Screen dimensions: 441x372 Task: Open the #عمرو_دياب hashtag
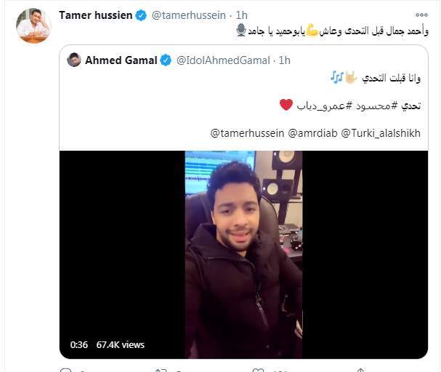pos(325,106)
